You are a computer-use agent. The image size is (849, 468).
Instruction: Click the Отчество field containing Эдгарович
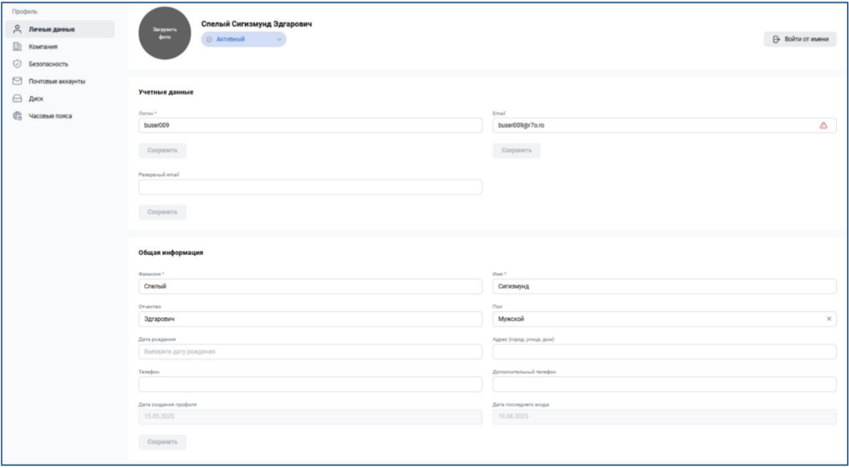(x=310, y=319)
